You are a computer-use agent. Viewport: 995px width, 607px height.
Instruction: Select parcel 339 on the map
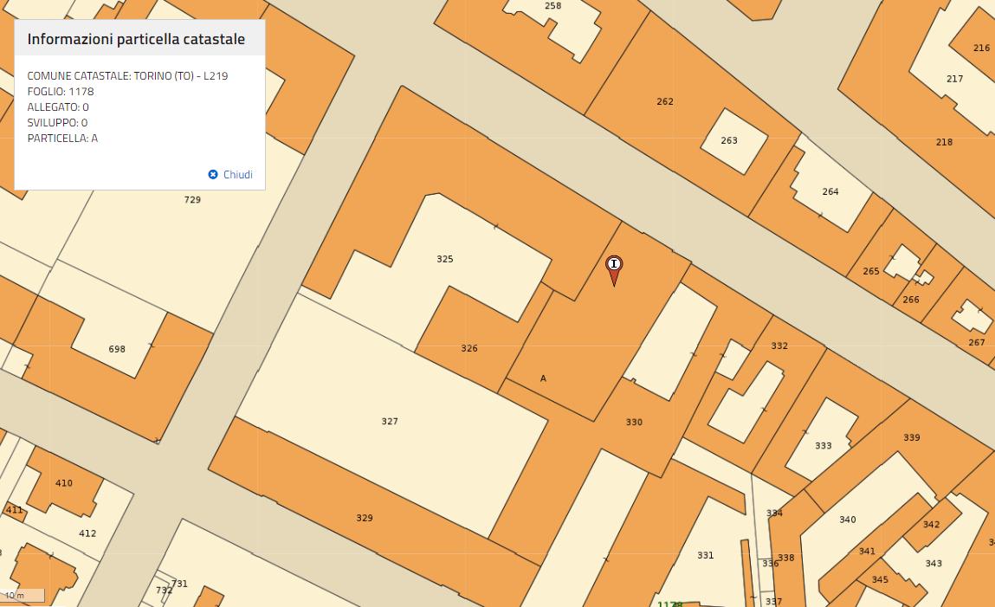click(911, 438)
